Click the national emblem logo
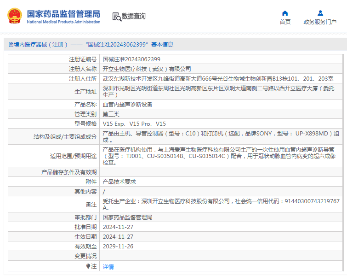 15,16
